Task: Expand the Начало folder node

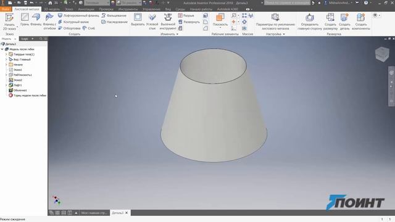Action: [6, 65]
